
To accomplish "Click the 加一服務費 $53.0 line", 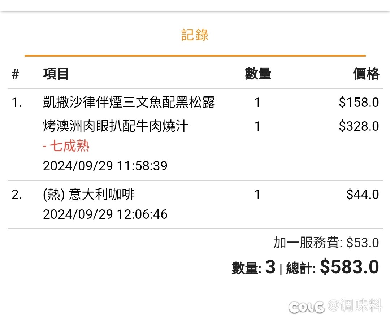I will pyautogui.click(x=326, y=243).
